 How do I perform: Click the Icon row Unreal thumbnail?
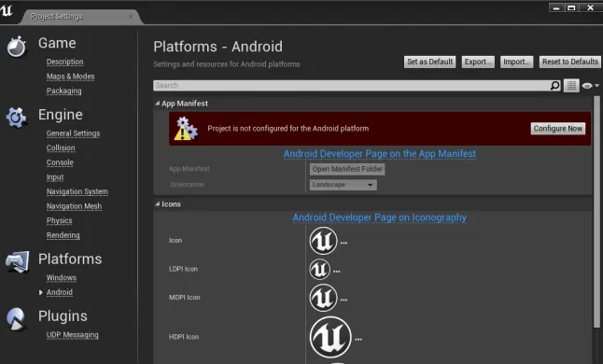tap(323, 241)
